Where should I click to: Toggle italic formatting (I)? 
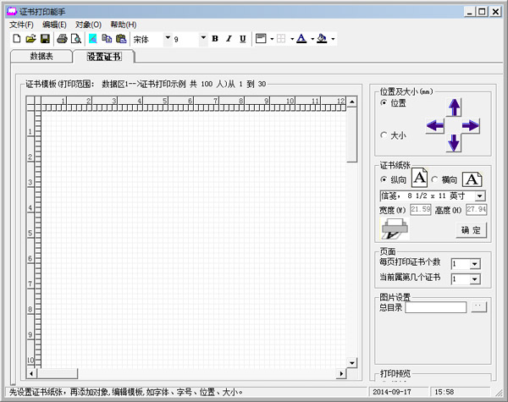coord(229,39)
